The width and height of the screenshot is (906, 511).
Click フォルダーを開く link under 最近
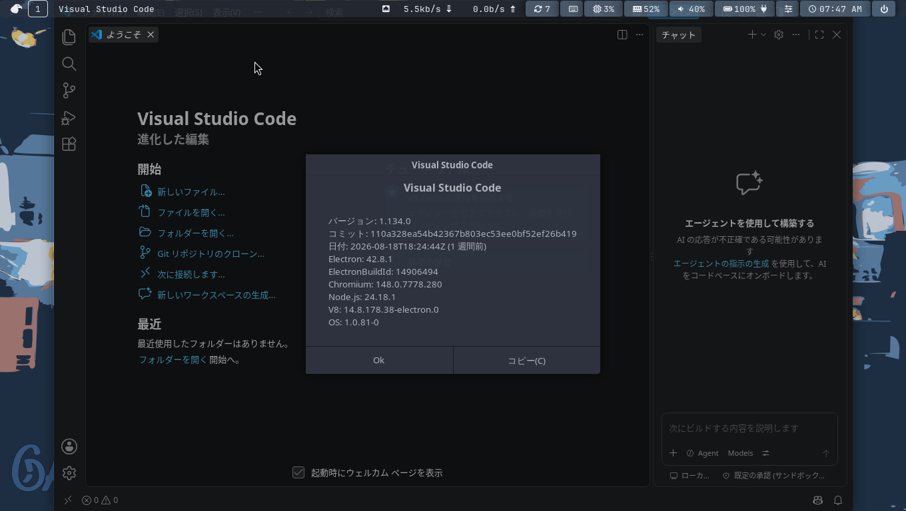point(173,360)
